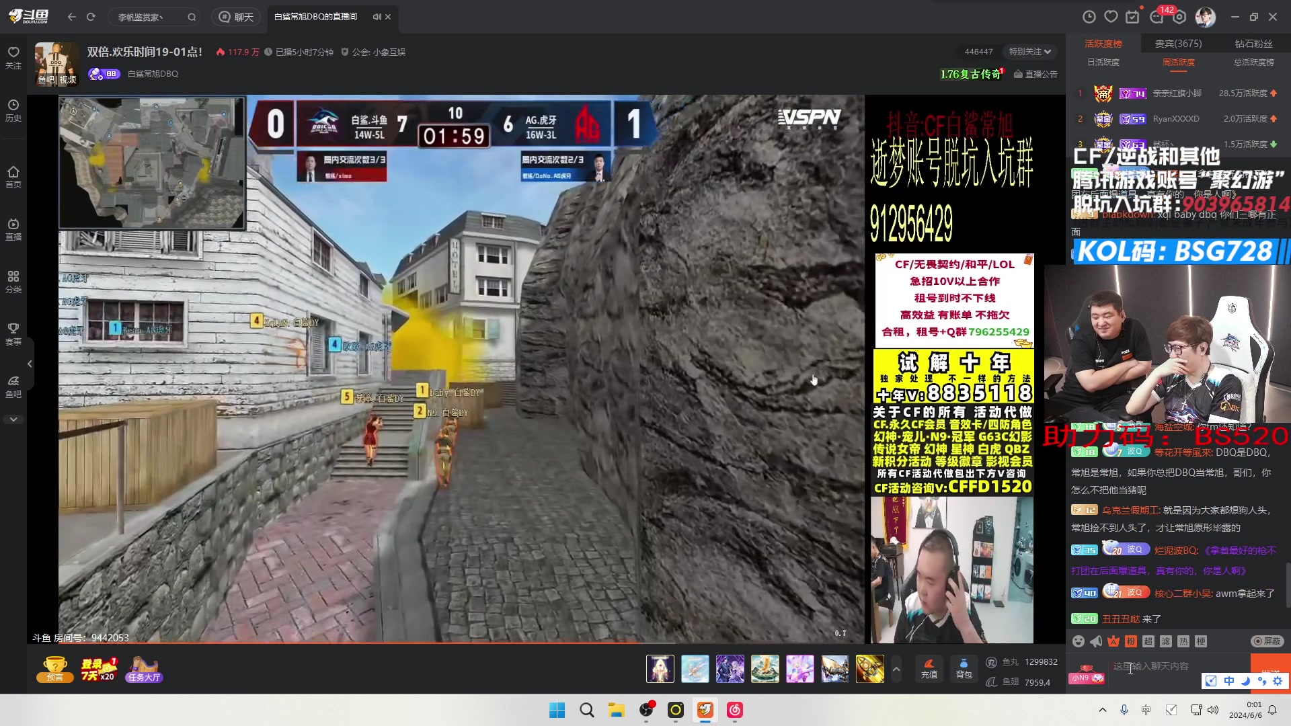Open the IME settings gear on the floating bar
Image resolution: width=1291 pixels, height=726 pixels.
click(x=1278, y=681)
